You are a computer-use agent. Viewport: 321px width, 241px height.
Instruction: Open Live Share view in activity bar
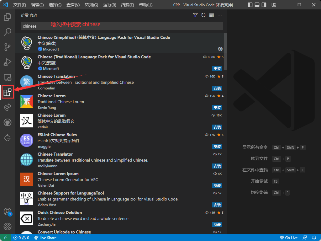pyautogui.click(x=8, y=107)
